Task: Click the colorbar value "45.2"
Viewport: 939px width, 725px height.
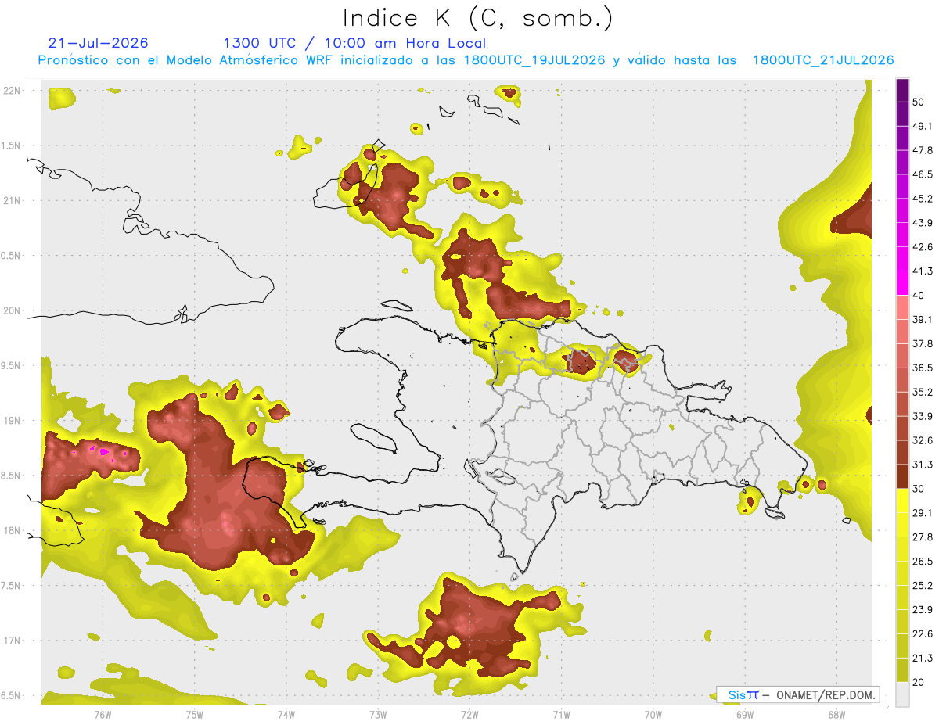Action: point(923,199)
